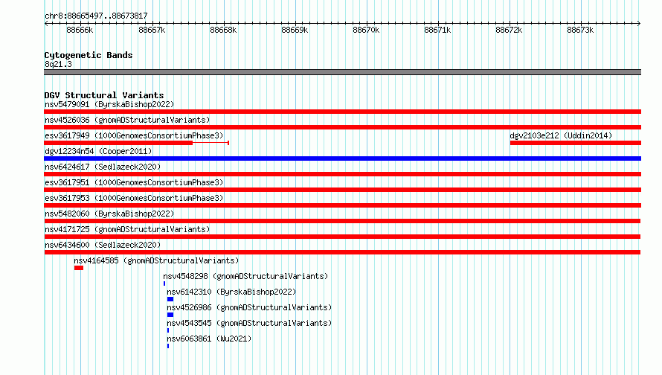Select the dgv2103e212 red variant bar
662x375 pixels.
(x=576, y=143)
